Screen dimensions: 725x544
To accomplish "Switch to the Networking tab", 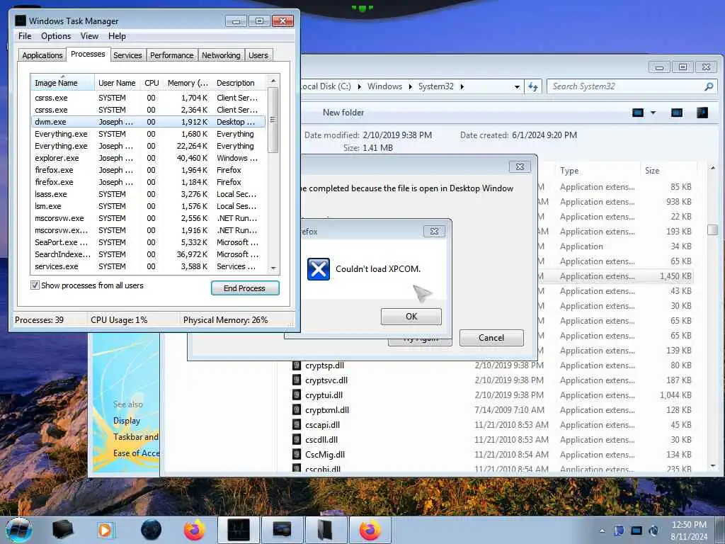I will (x=221, y=55).
